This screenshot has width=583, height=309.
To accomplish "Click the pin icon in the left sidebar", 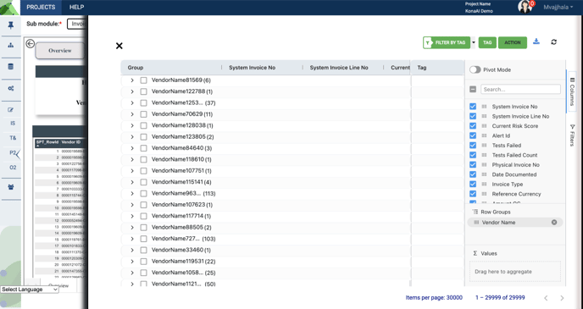I will tap(11, 25).
